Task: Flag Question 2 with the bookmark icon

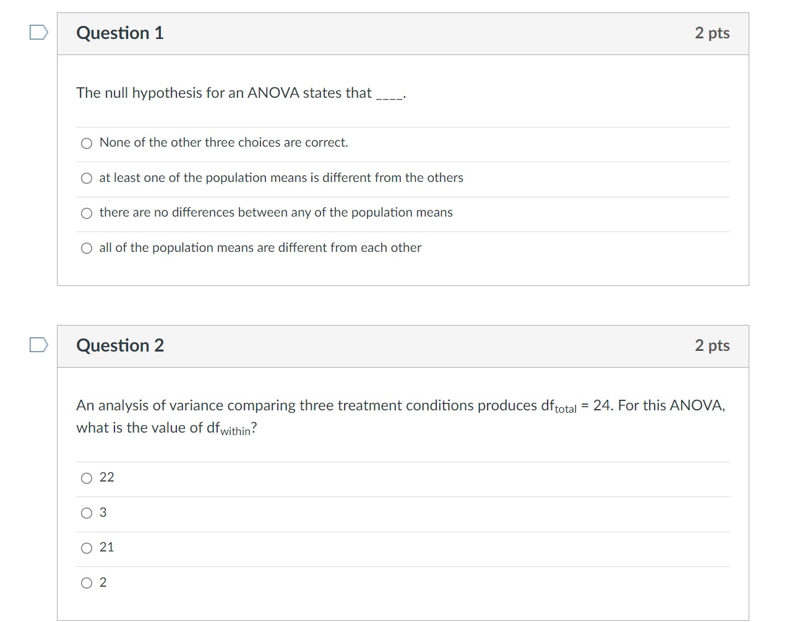Action: [38, 345]
